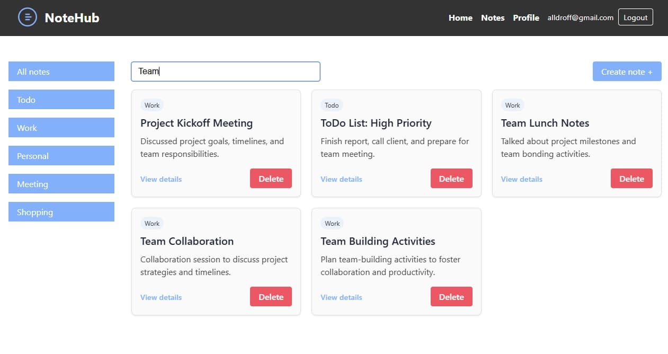Show All notes category
The width and height of the screenshot is (668, 354).
61,72
